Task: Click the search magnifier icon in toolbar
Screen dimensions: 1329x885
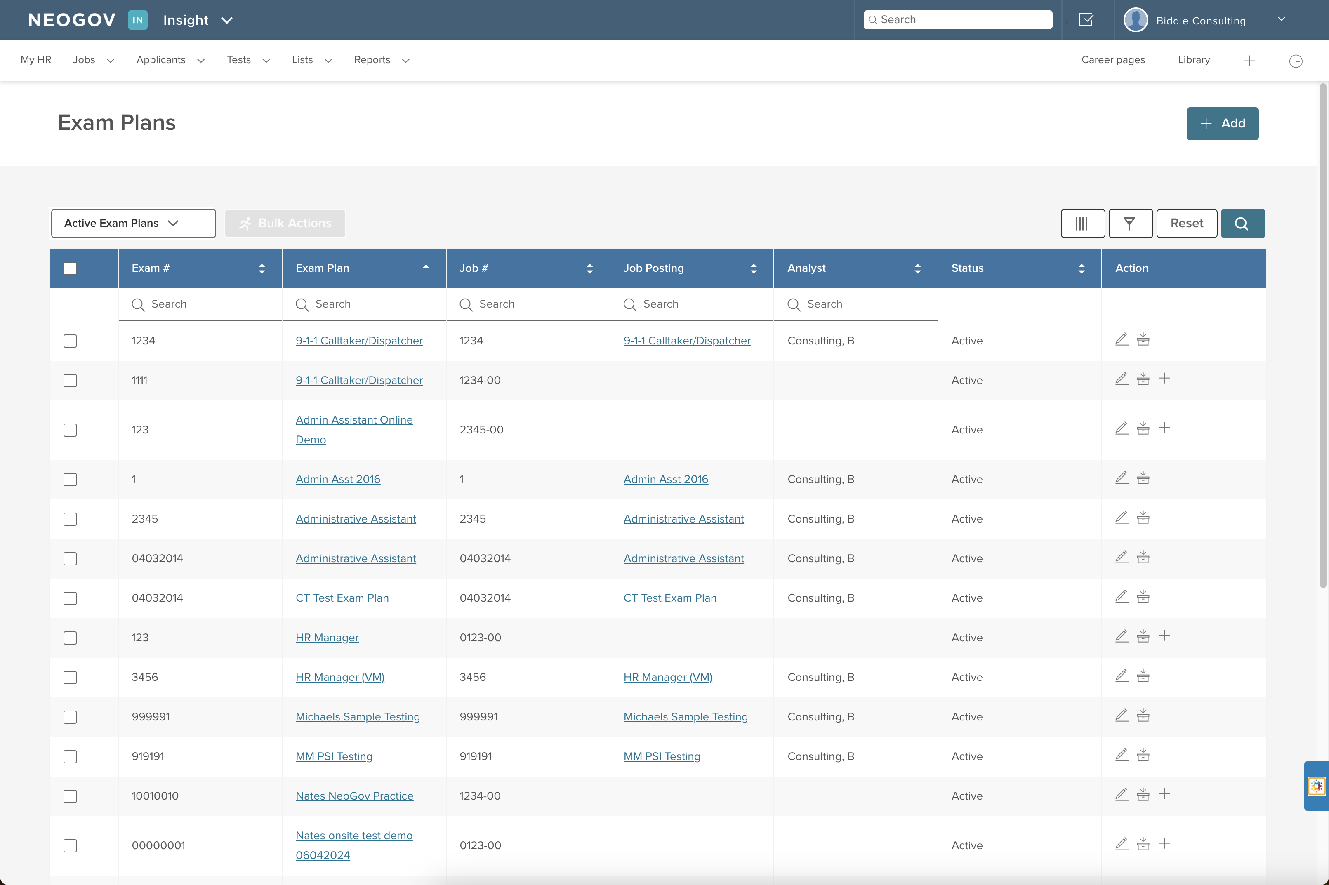Action: pos(1242,223)
